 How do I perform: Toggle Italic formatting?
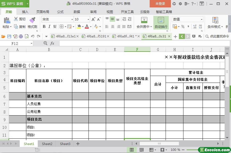coord(49,27)
